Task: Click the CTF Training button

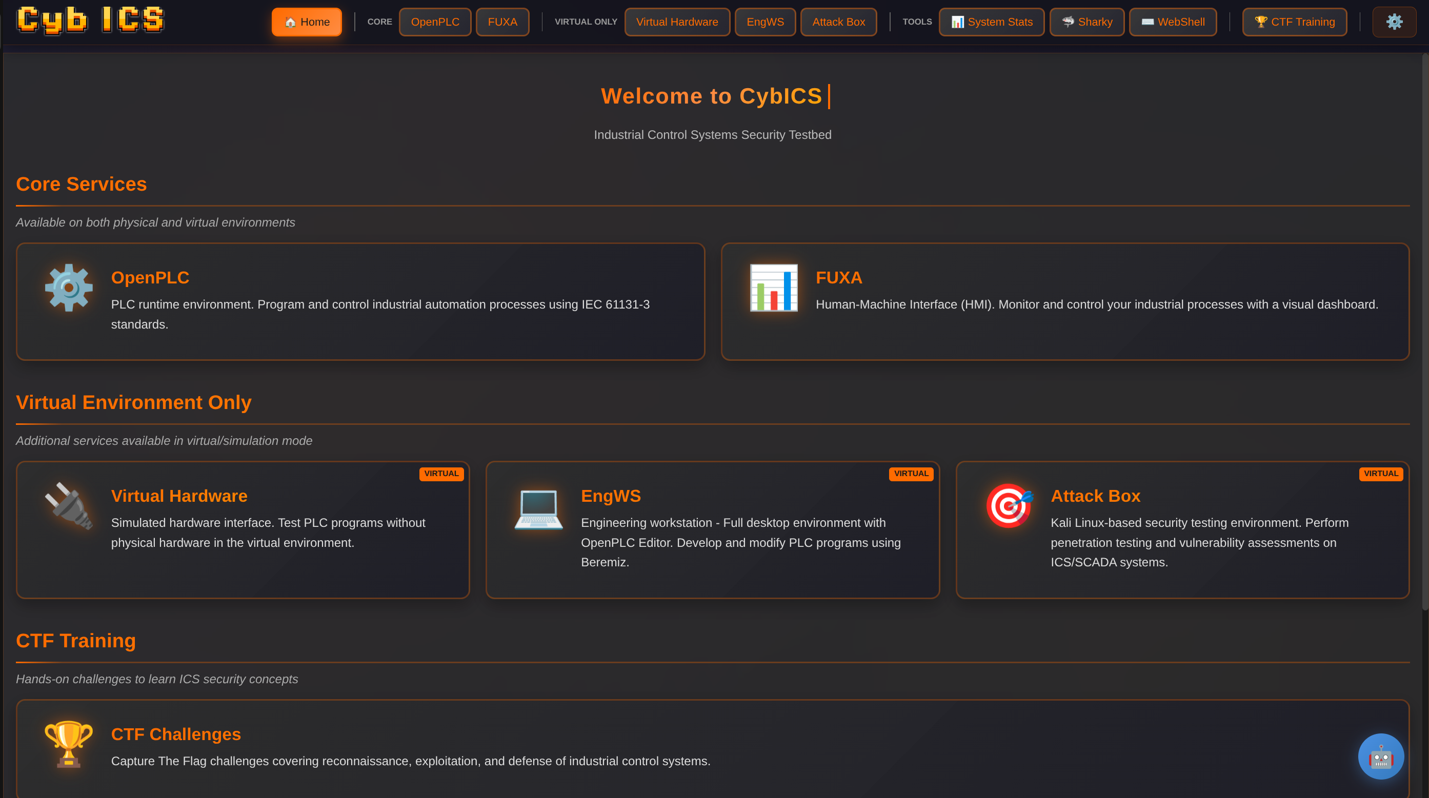Action: (1294, 22)
